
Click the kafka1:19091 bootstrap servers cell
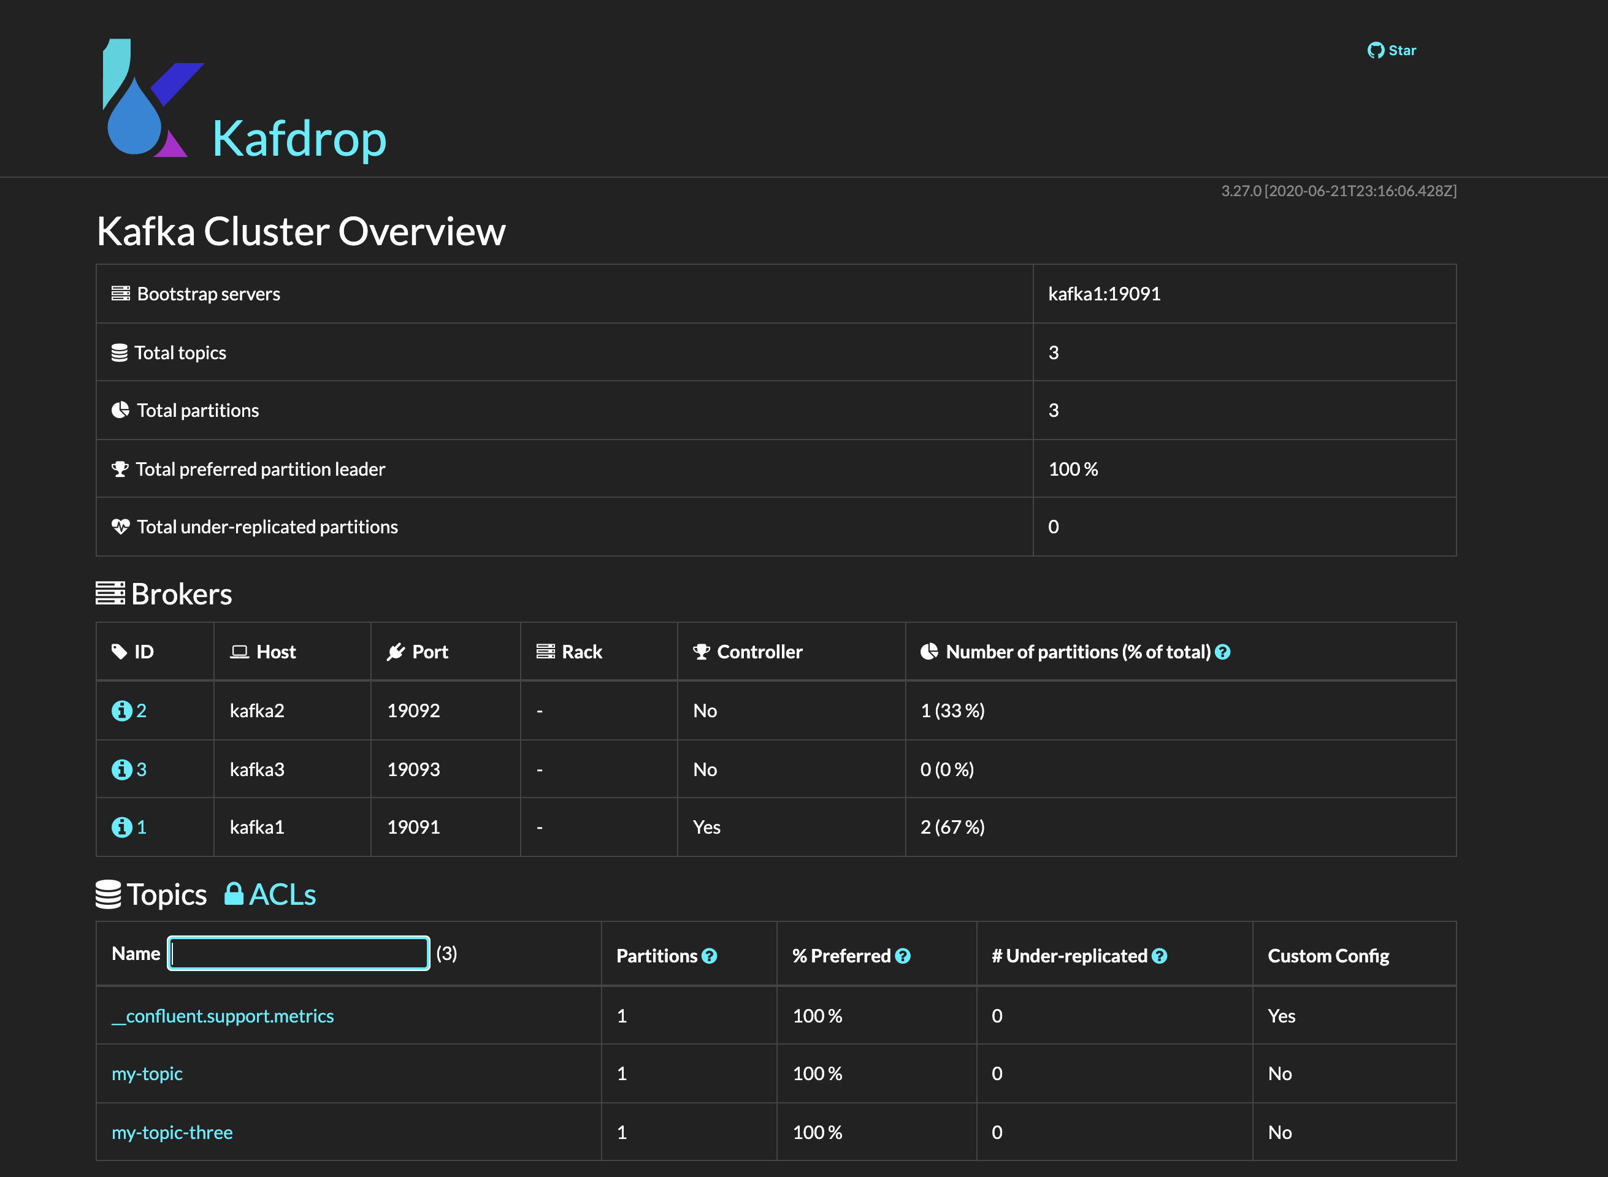click(x=1104, y=294)
